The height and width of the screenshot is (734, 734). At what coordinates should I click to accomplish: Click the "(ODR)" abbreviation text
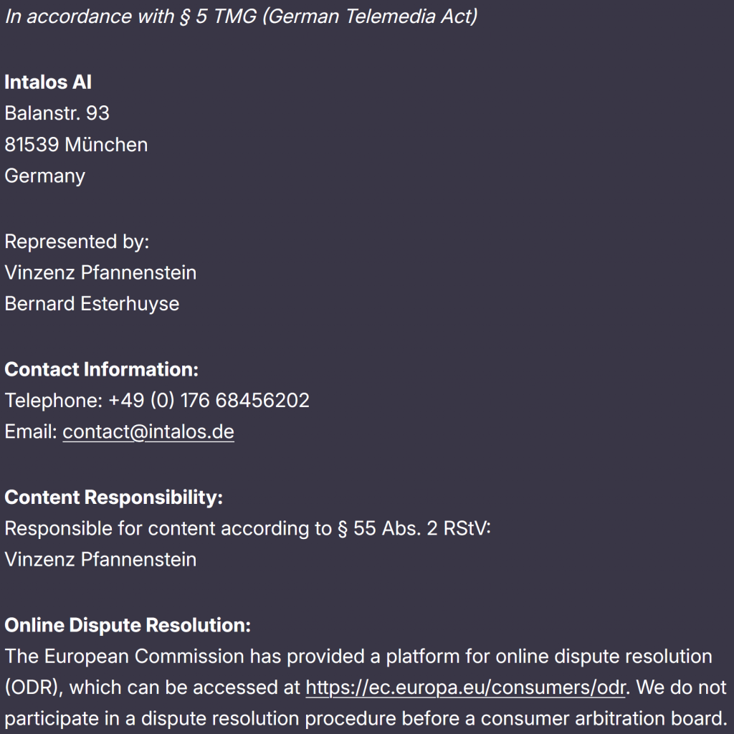pos(34,687)
